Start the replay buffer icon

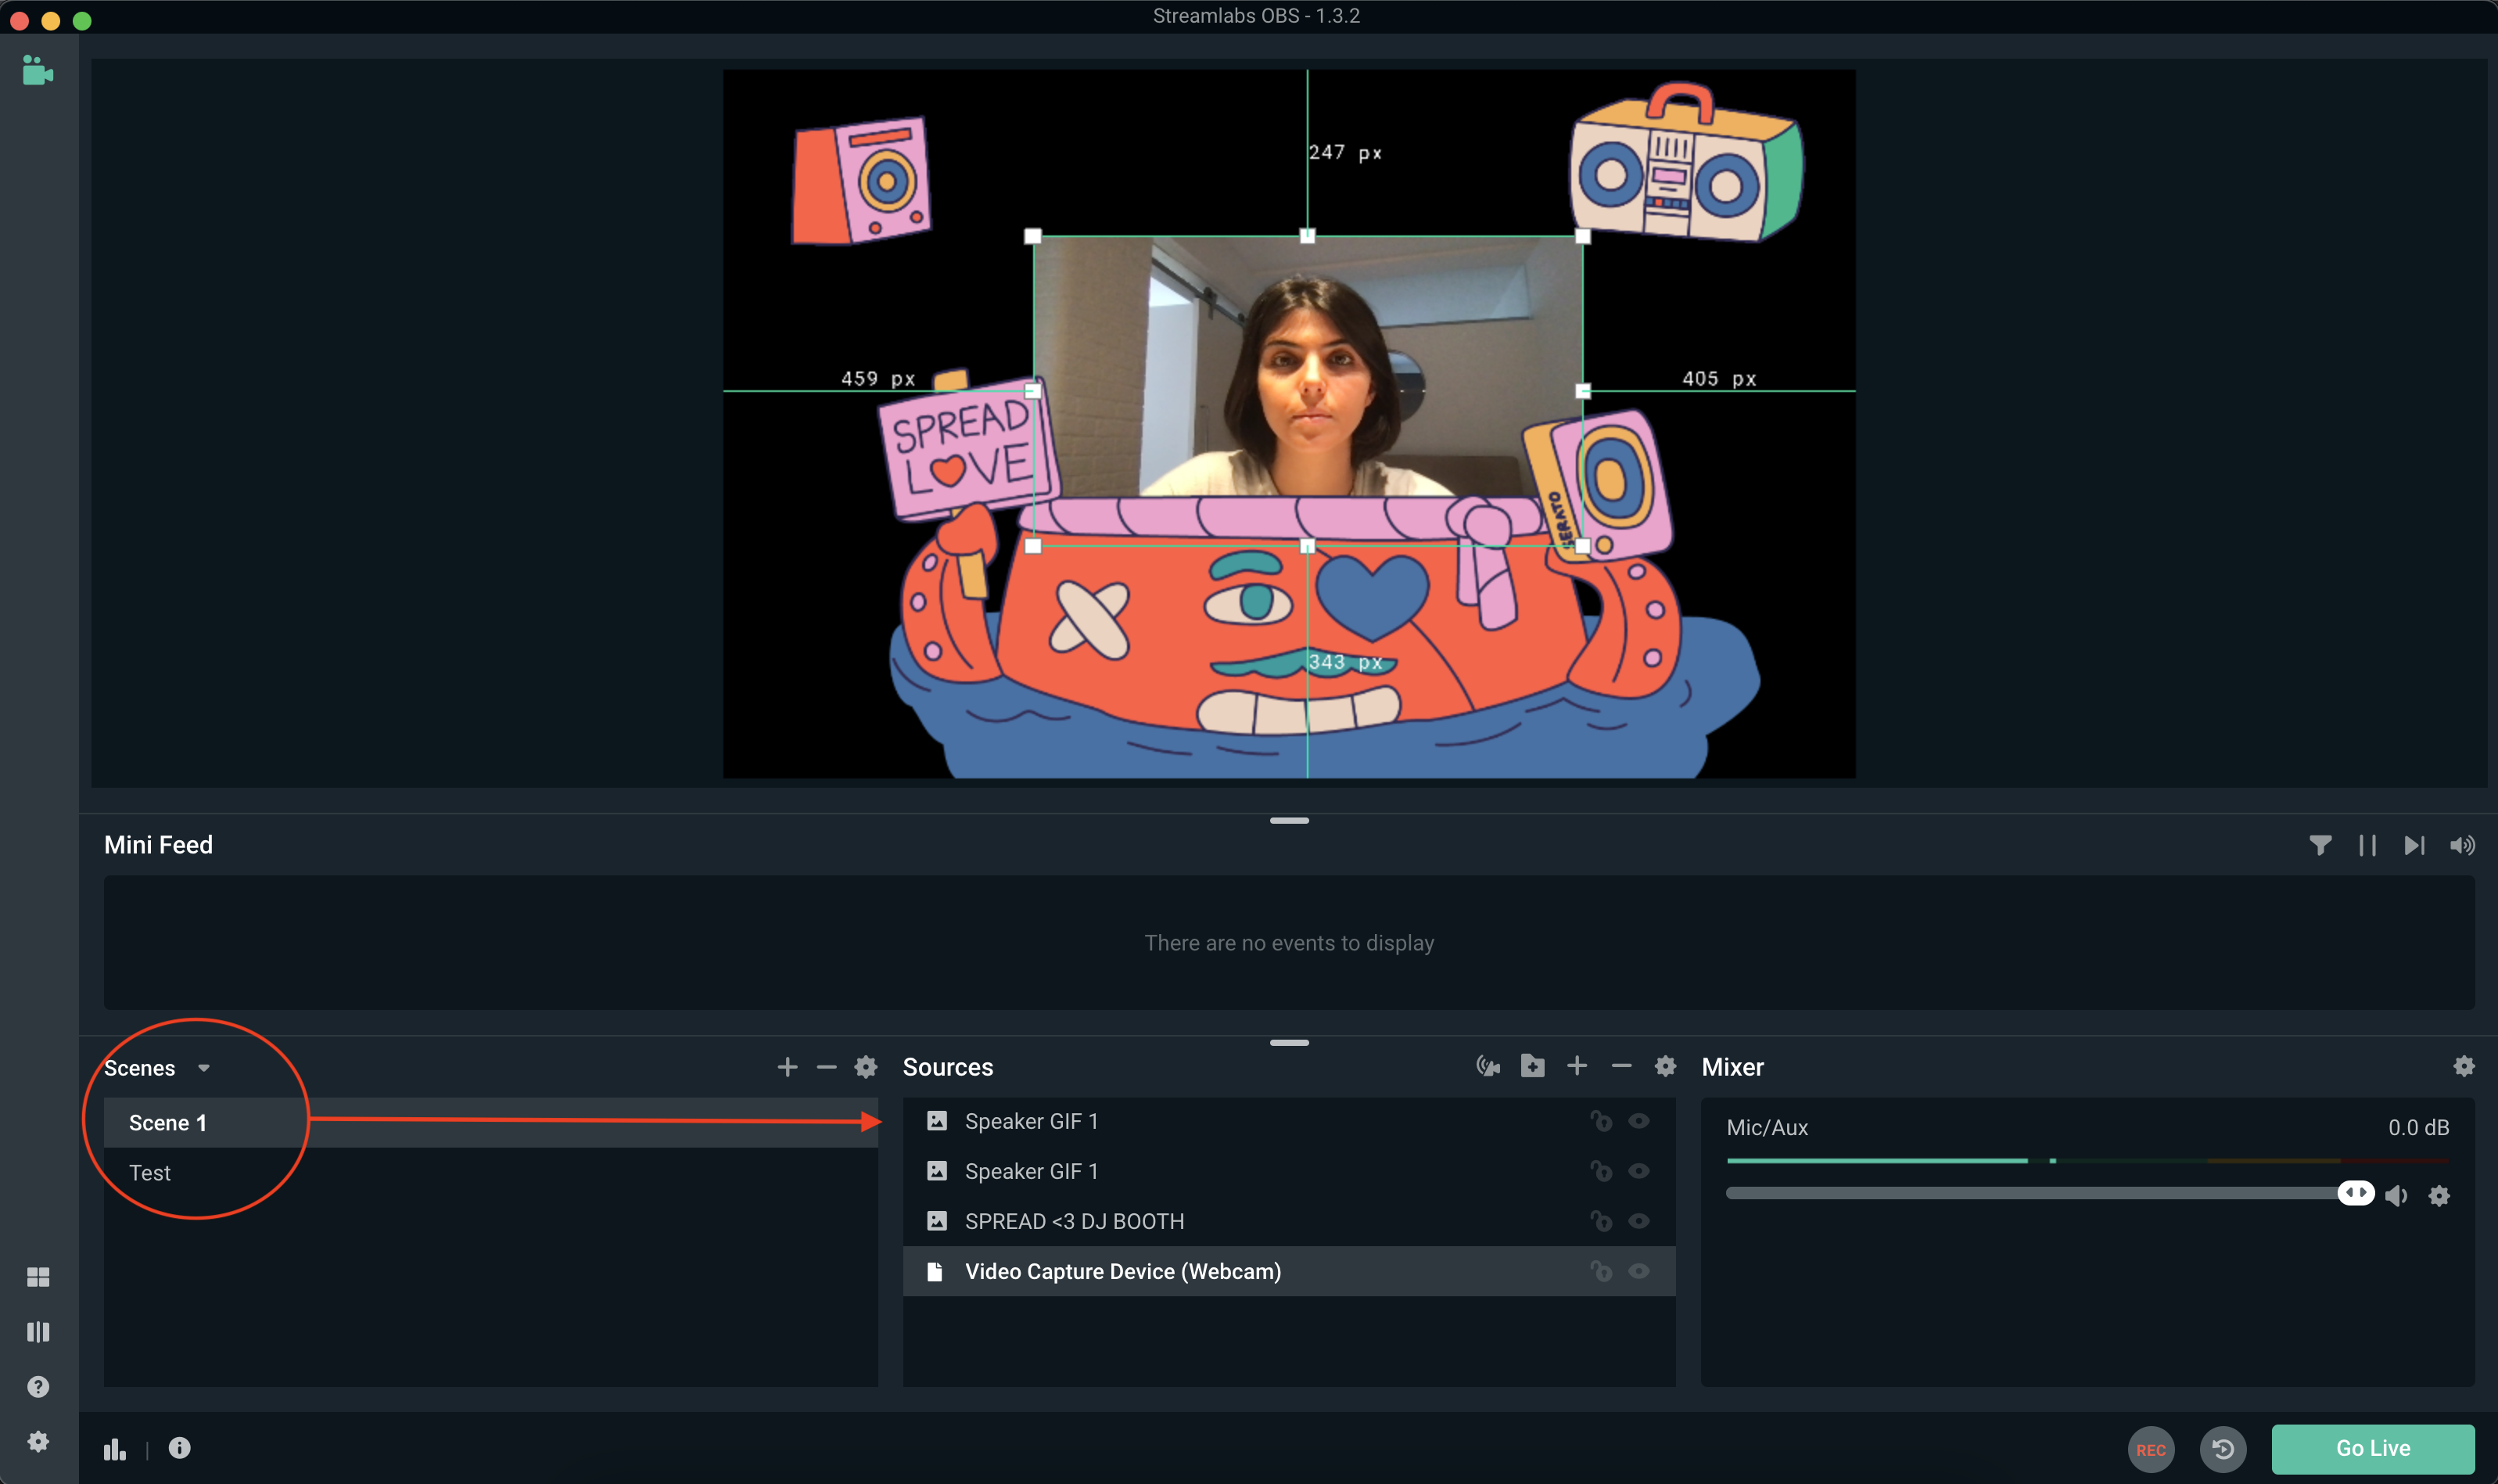click(x=2223, y=1449)
